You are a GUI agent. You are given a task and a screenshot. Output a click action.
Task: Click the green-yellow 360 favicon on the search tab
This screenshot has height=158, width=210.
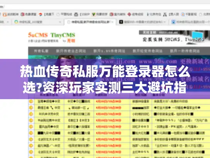pyautogui.click(x=16, y=22)
